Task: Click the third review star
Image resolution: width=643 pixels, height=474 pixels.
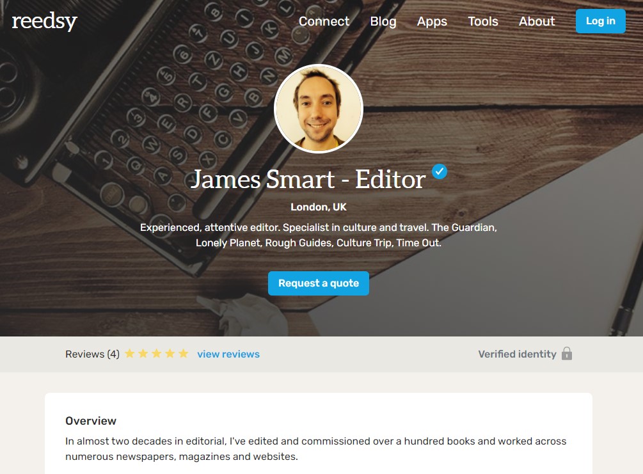Action: click(157, 354)
